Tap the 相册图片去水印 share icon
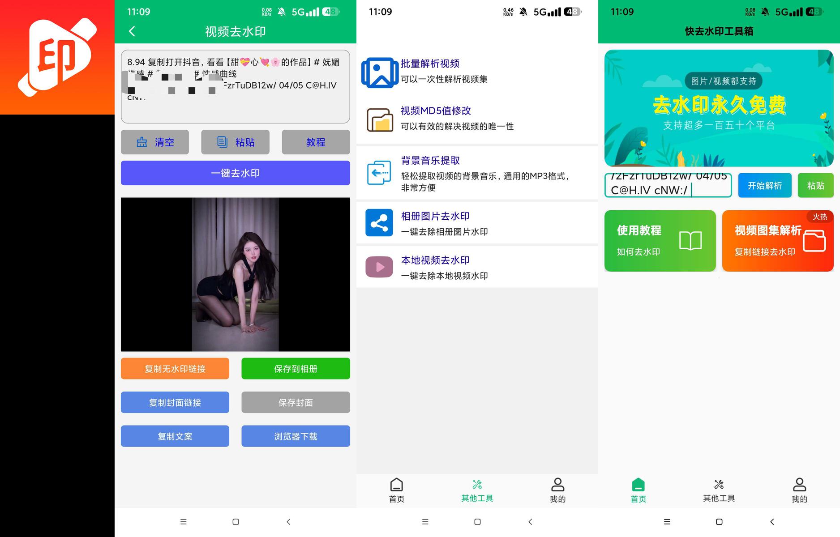Viewport: 840px width, 537px height. point(379,222)
